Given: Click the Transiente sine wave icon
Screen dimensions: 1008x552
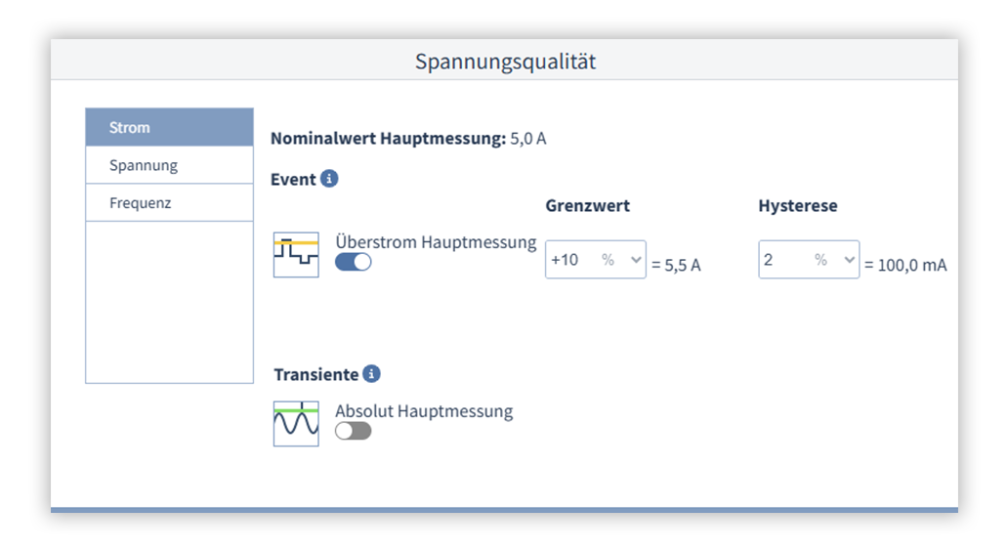Looking at the screenshot, I should (x=296, y=424).
